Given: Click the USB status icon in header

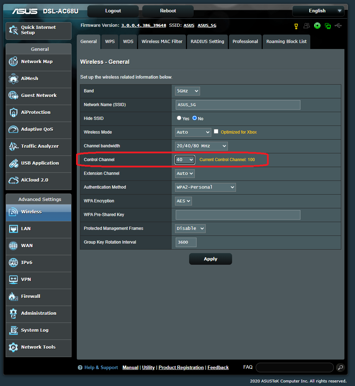Looking at the screenshot, I should coord(338,26).
